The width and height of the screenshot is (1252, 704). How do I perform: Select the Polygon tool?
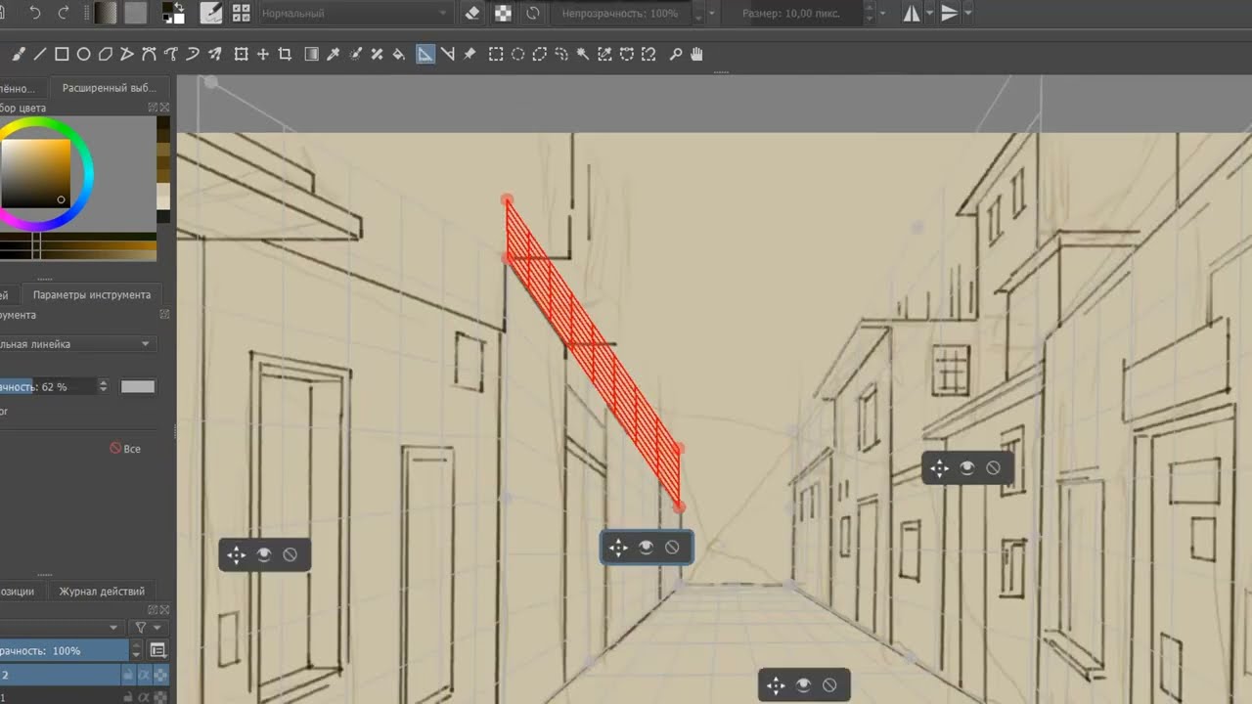coord(105,55)
